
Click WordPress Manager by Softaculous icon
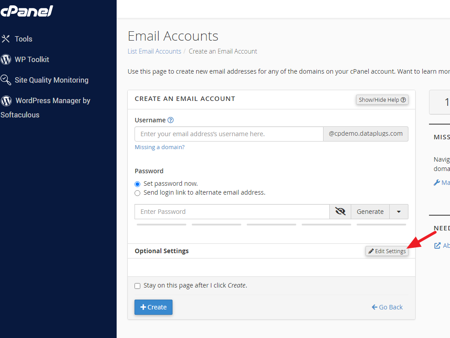coord(6,100)
